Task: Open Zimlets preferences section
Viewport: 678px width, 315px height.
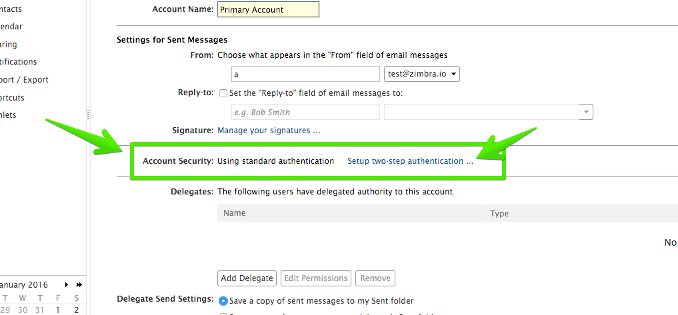Action: (x=9, y=115)
